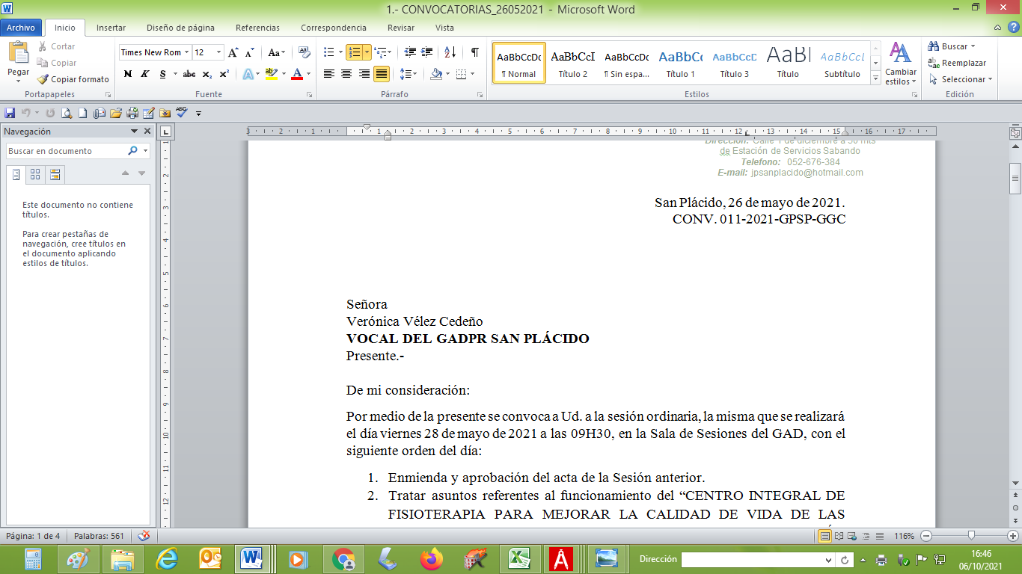Image resolution: width=1022 pixels, height=574 pixels.
Task: Expand the styles gallery more arrow
Action: pyautogui.click(x=875, y=78)
